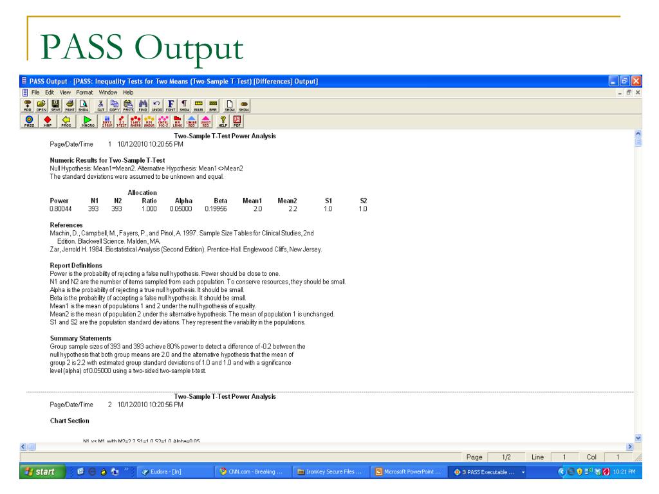Open the Linear Reg procedure icon
The image size is (659, 494).
click(x=191, y=121)
